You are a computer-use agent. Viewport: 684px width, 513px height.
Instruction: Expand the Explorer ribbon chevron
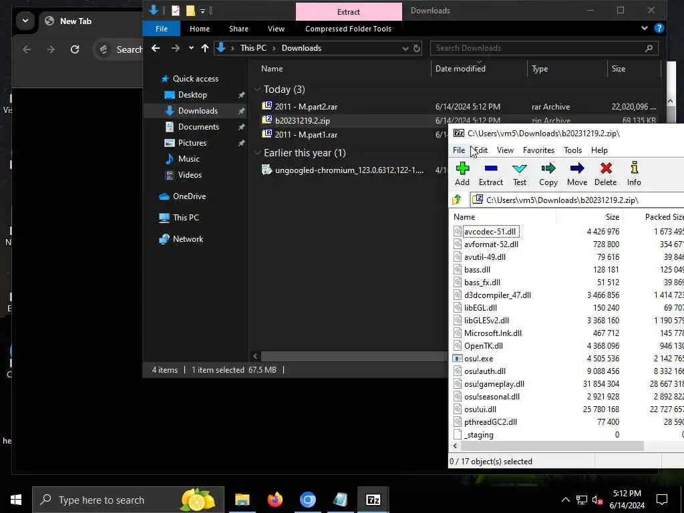click(645, 28)
